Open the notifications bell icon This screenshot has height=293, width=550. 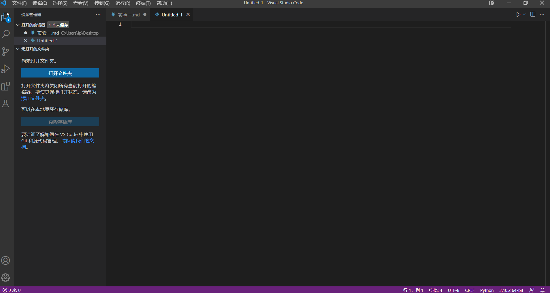pyautogui.click(x=543, y=290)
